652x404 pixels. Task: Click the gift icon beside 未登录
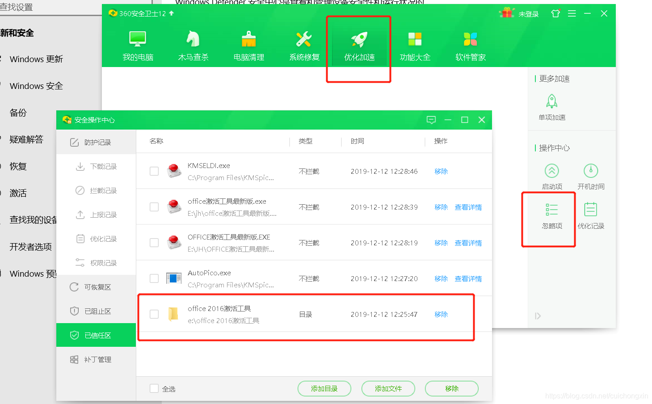(507, 13)
